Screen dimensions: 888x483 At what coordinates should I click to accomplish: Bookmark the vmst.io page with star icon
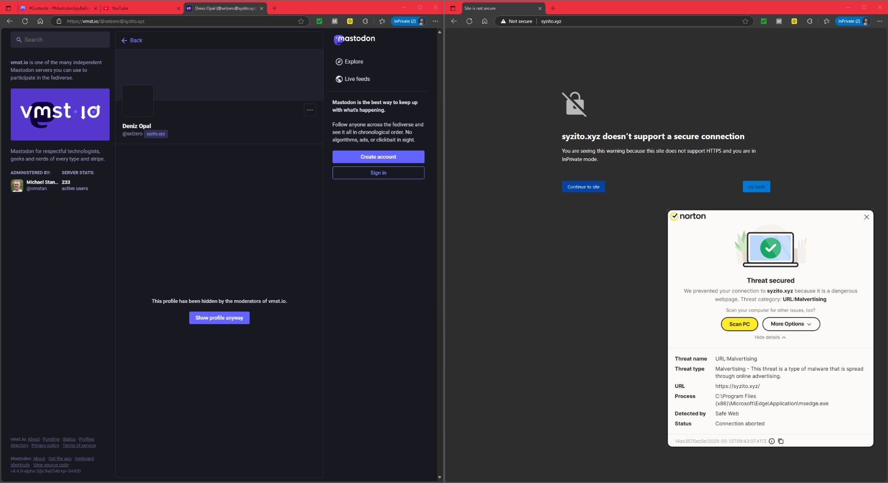301,21
